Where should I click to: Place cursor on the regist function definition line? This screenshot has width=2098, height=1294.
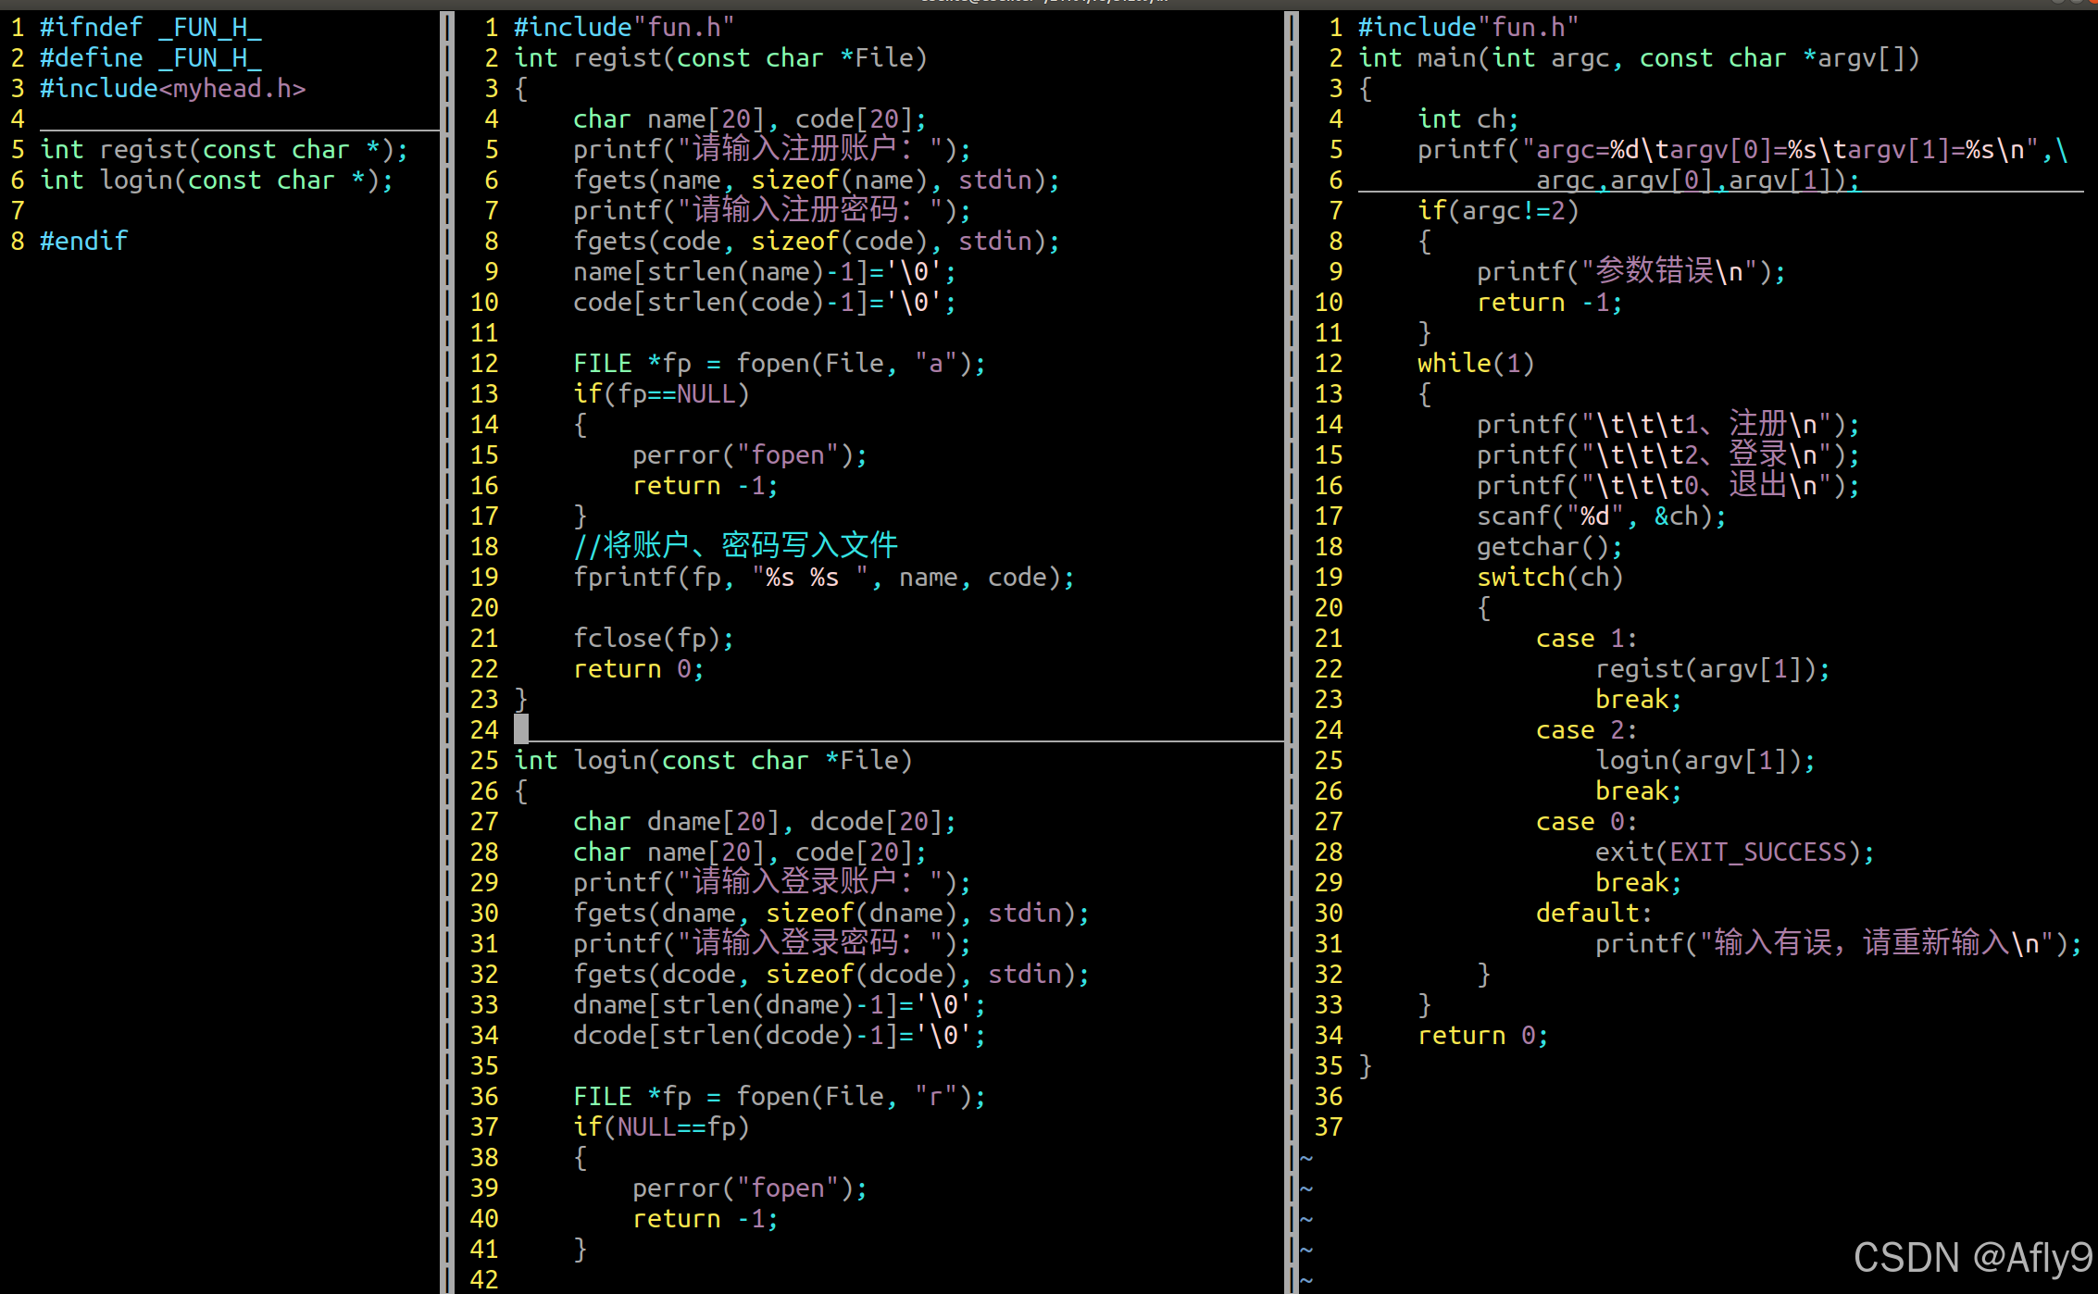click(720, 58)
